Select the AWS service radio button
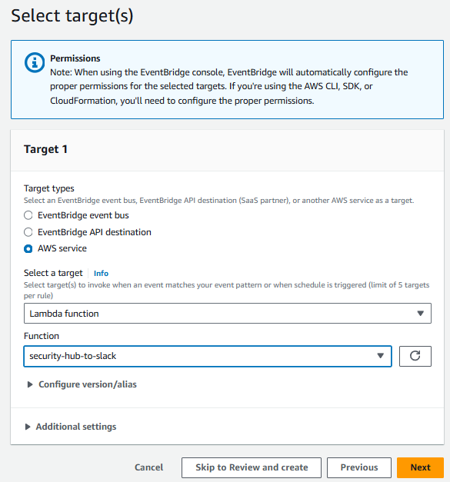The image size is (450, 482). point(28,248)
